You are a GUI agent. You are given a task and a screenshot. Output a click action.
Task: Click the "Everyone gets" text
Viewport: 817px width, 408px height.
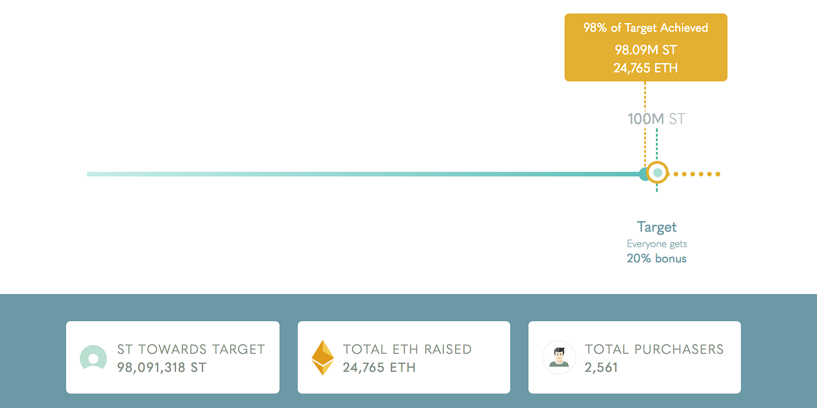(657, 244)
